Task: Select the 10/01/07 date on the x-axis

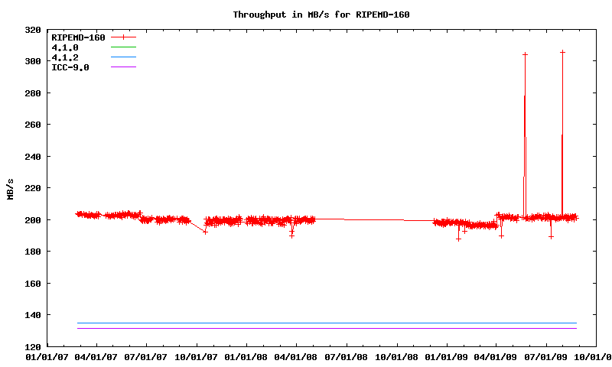Action: tap(197, 356)
